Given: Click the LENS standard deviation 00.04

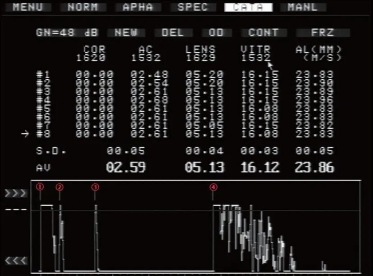Looking at the screenshot, I should coord(204,151).
